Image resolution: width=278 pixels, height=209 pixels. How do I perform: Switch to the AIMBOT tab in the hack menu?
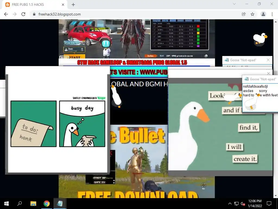coord(180,21)
